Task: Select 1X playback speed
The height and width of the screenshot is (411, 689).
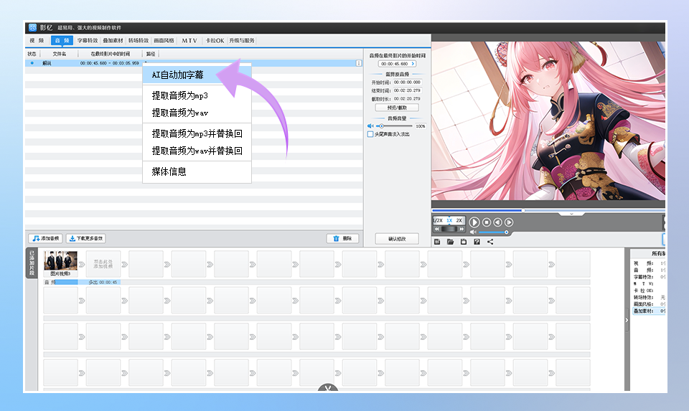Action: pos(449,220)
